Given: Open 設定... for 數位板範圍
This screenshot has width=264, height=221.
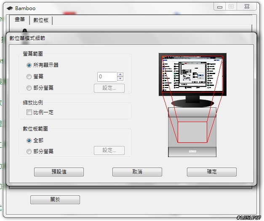Looking at the screenshot, I should [x=109, y=150].
